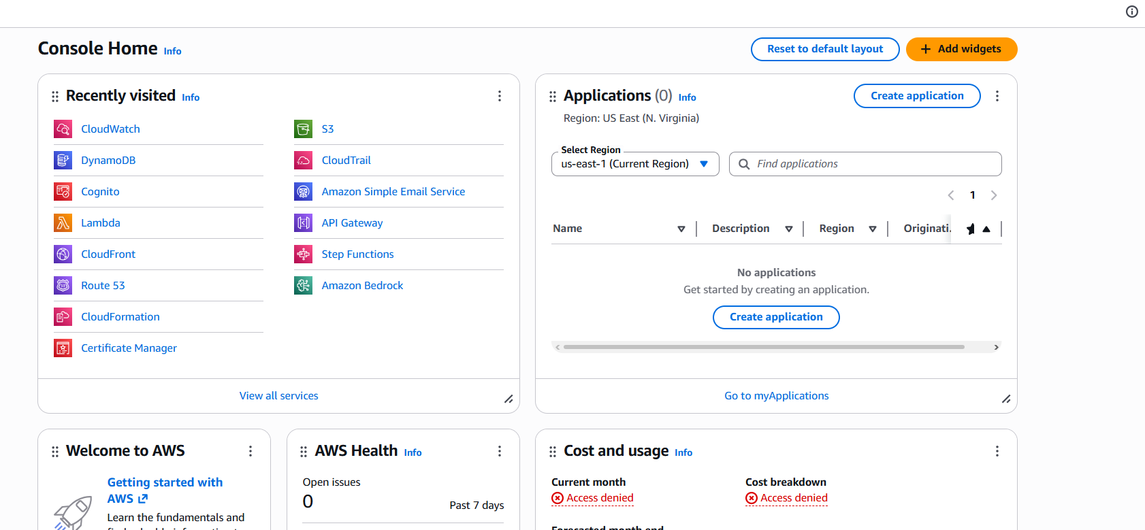The height and width of the screenshot is (530, 1145).
Task: Open the Route 53 icon
Action: pyautogui.click(x=63, y=285)
